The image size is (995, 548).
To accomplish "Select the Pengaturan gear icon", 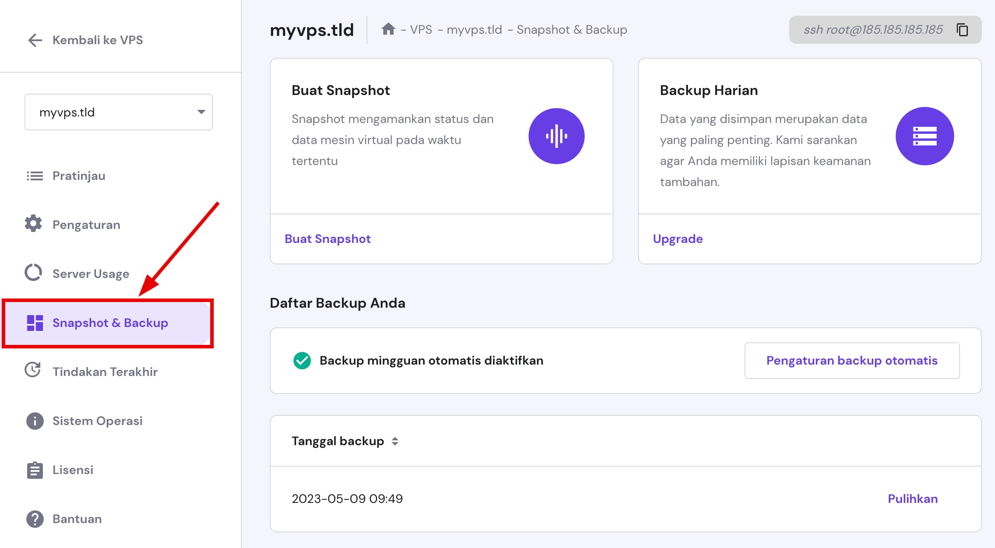I will coord(34,224).
